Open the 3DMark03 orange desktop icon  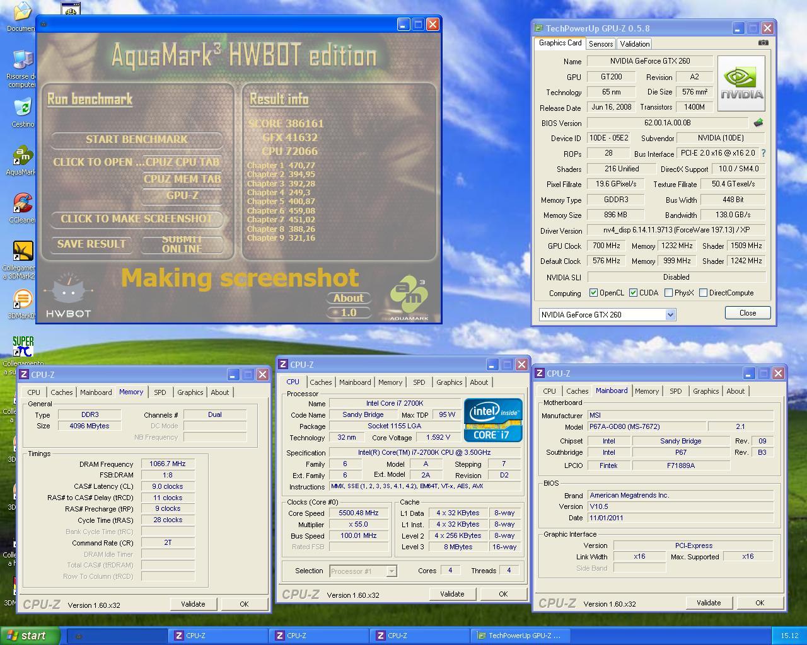(22, 304)
